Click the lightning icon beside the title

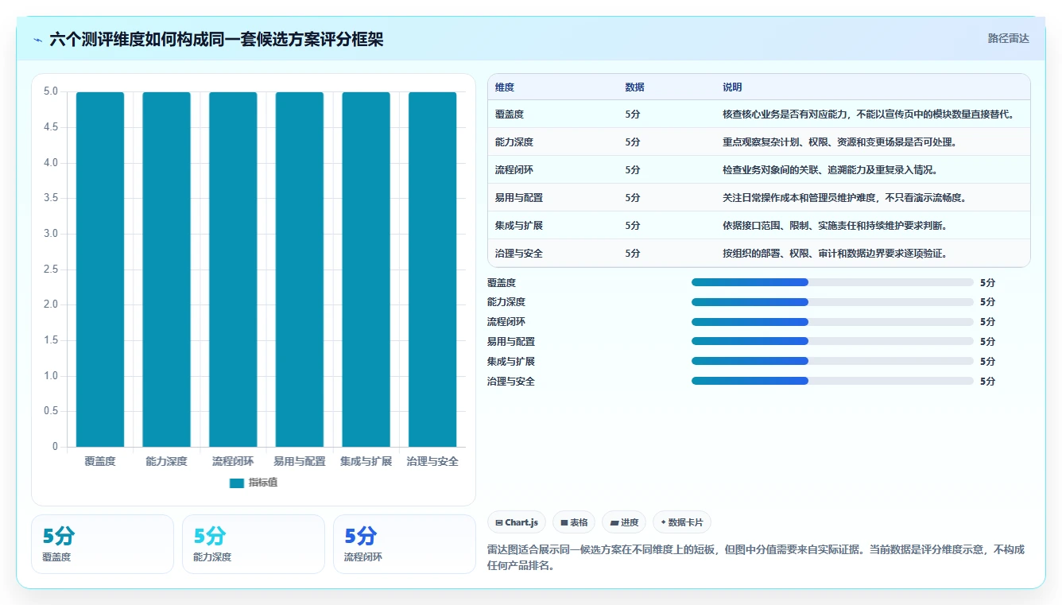click(38, 40)
